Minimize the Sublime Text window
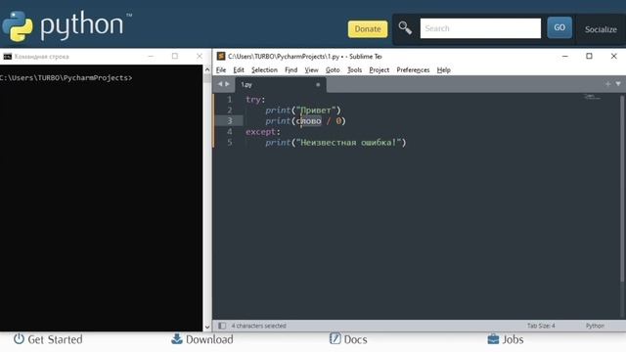 565,57
